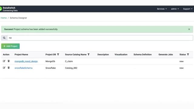Delete the mongodb_nosql_design project
Image resolution: width=194 pixels, height=109 pixels.
point(9,61)
